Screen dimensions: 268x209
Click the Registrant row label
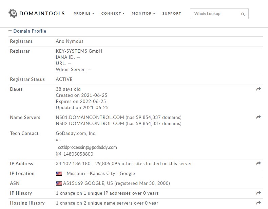point(21,41)
